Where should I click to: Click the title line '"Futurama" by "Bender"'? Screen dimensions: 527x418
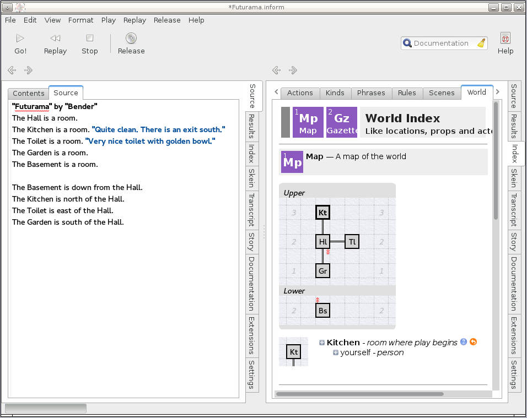(x=55, y=106)
